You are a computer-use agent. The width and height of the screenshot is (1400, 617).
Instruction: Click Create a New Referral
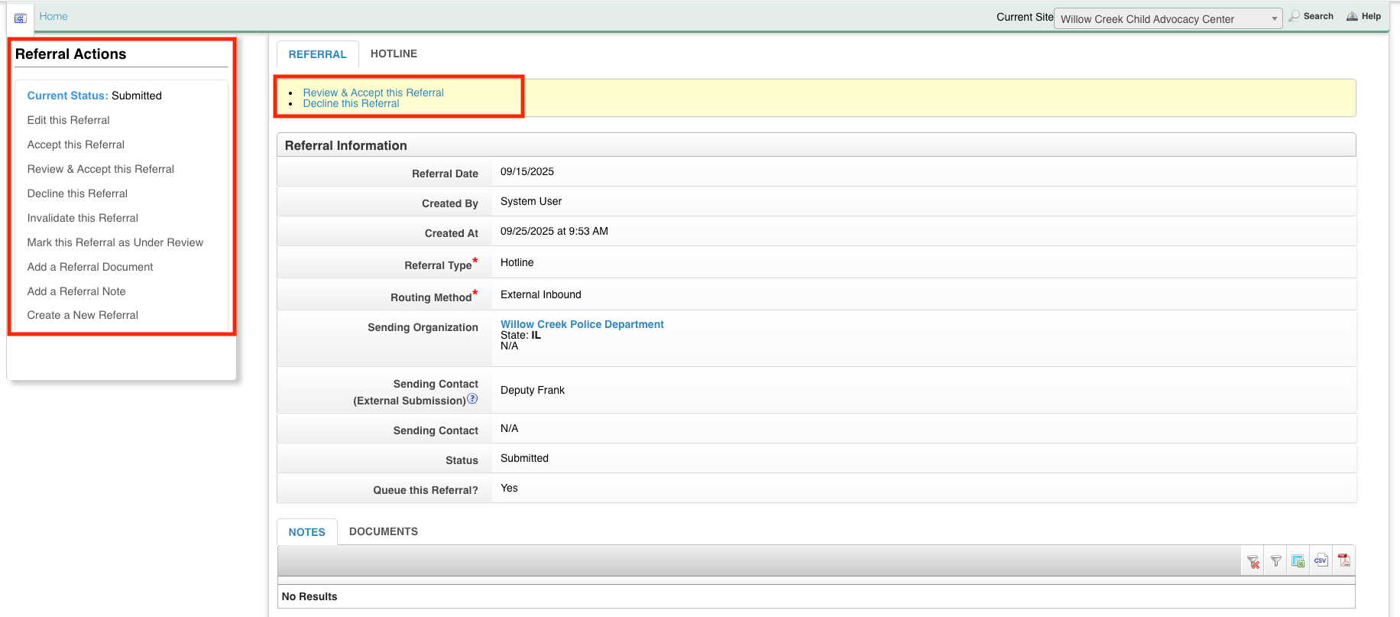[x=83, y=315]
